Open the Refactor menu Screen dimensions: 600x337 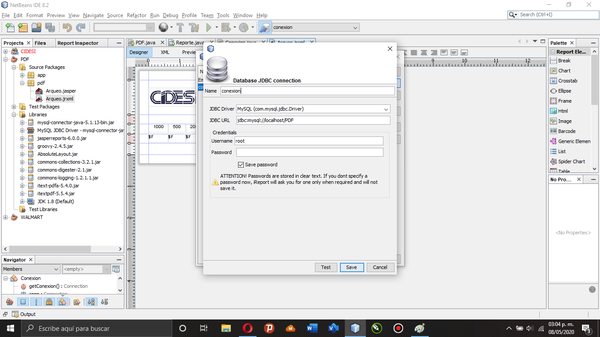click(137, 15)
